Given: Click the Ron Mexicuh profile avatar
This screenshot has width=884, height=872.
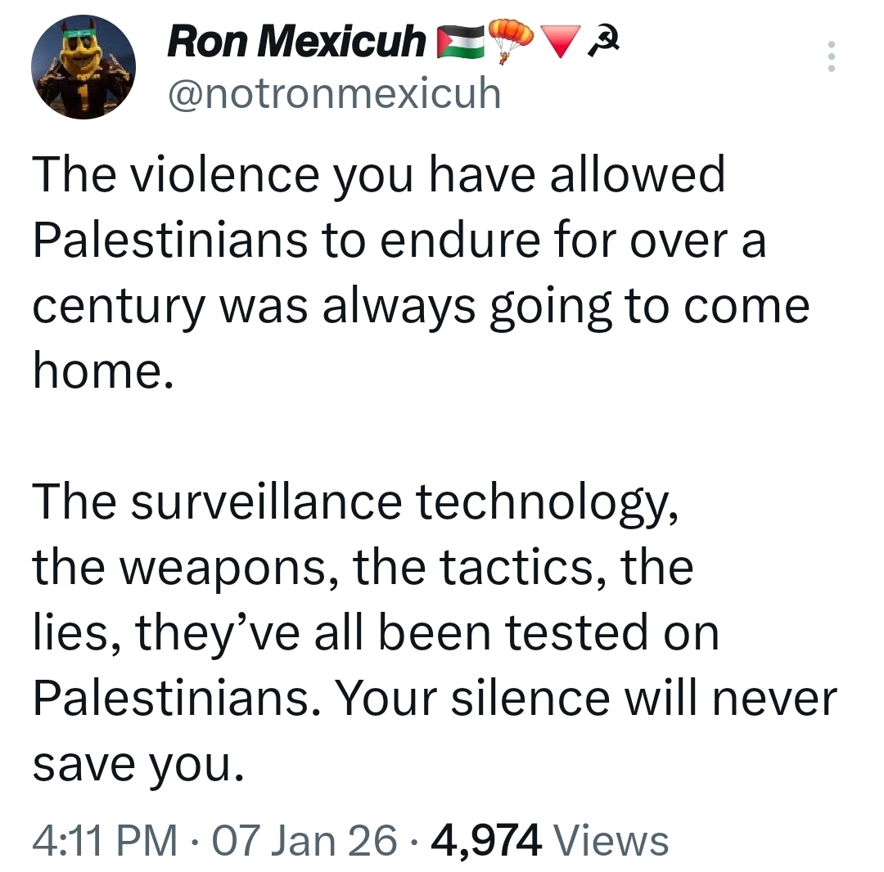Looking at the screenshot, I should tap(83, 68).
